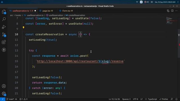Open the Thunder Client lightning icon
The width and height of the screenshot is (180, 101).
click(x=4, y=50)
